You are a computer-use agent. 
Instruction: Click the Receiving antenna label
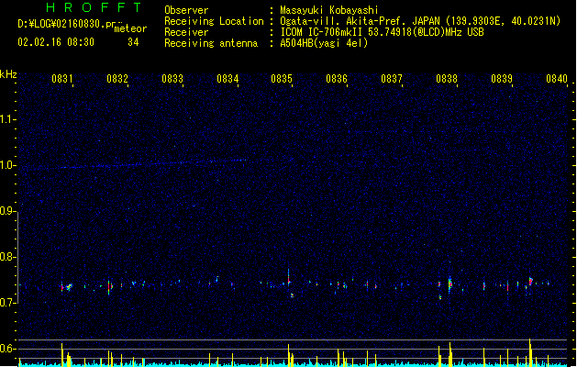(211, 43)
